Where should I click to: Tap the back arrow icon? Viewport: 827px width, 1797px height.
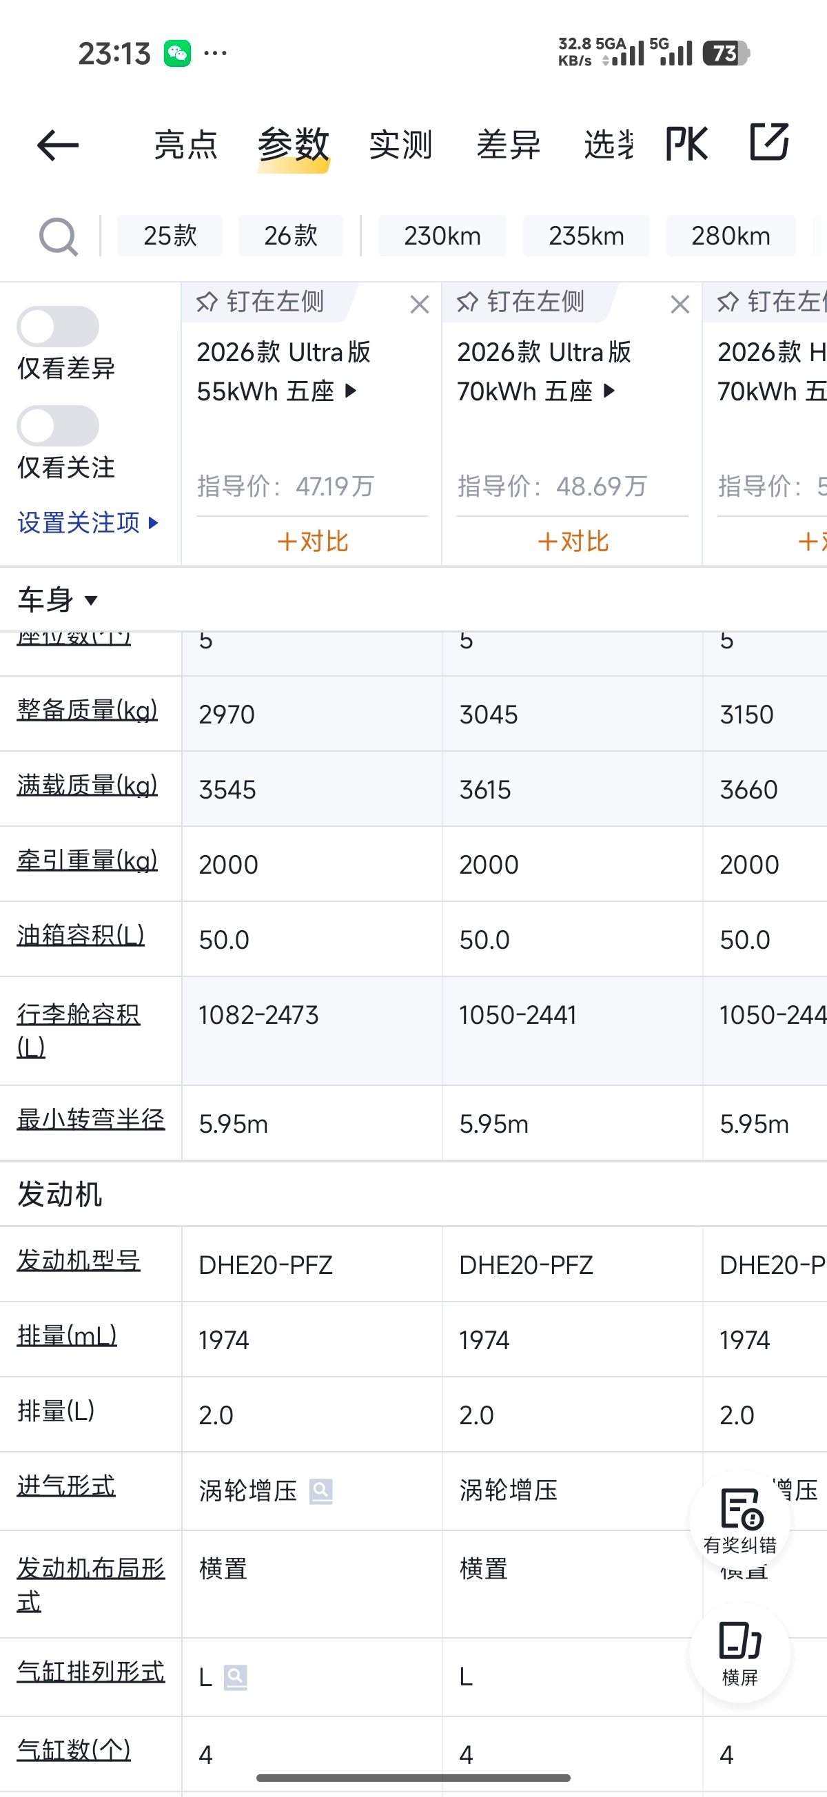click(x=58, y=145)
